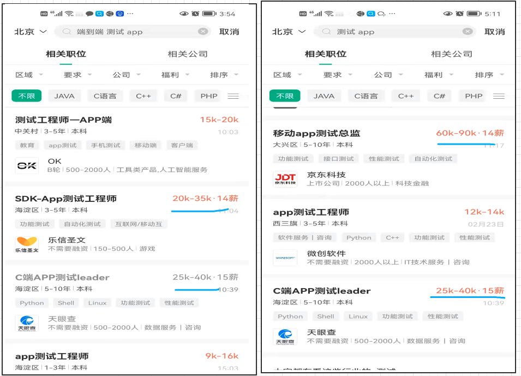Tap 15k-20k salary text
521x376 pixels.
[x=219, y=120]
